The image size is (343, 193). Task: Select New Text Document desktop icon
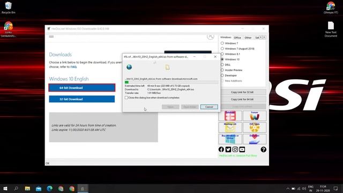tap(331, 29)
